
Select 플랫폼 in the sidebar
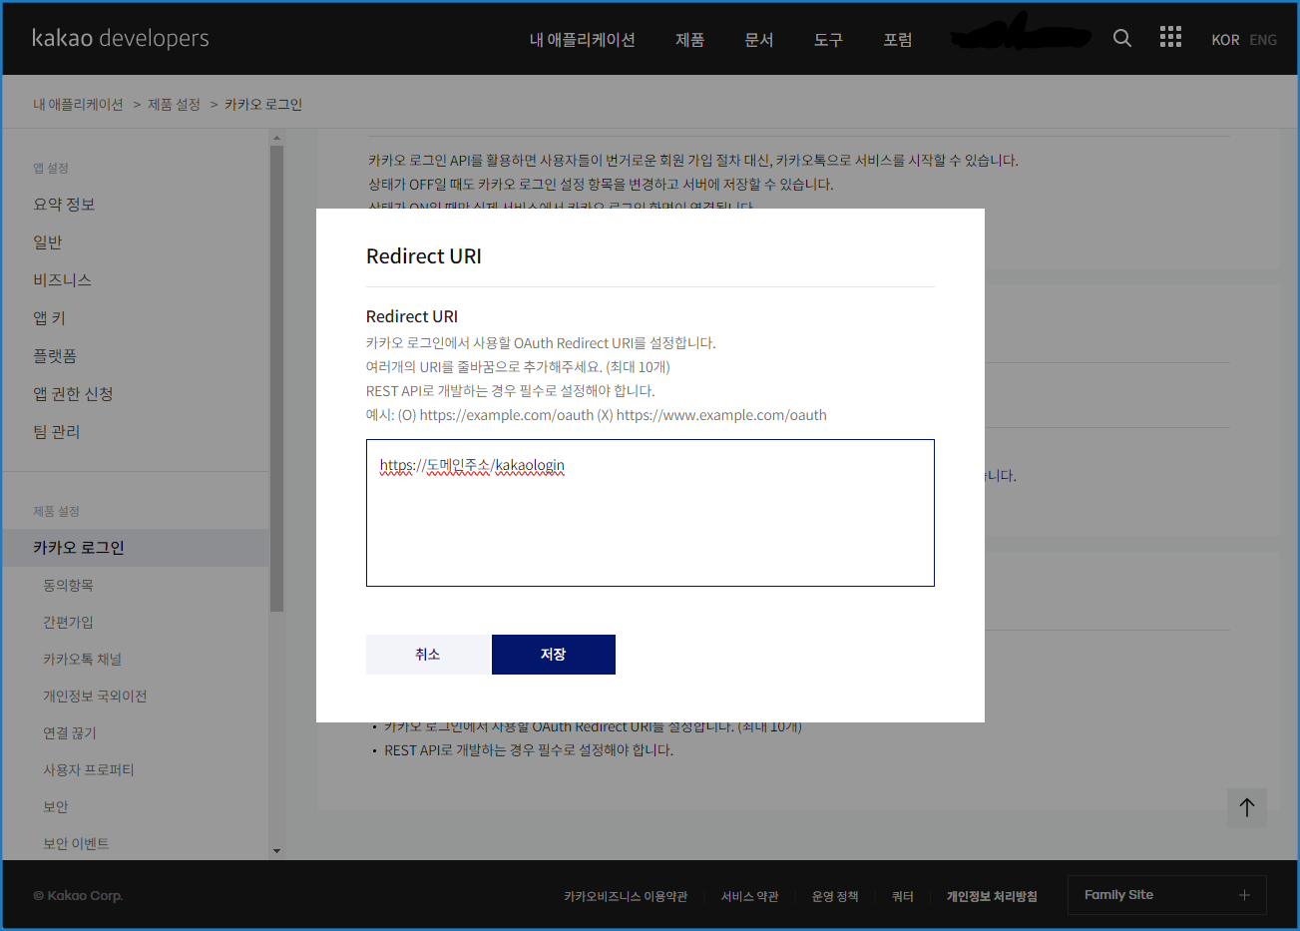[55, 356]
